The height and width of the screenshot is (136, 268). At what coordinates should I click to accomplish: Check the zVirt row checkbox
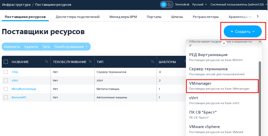tap(6, 80)
